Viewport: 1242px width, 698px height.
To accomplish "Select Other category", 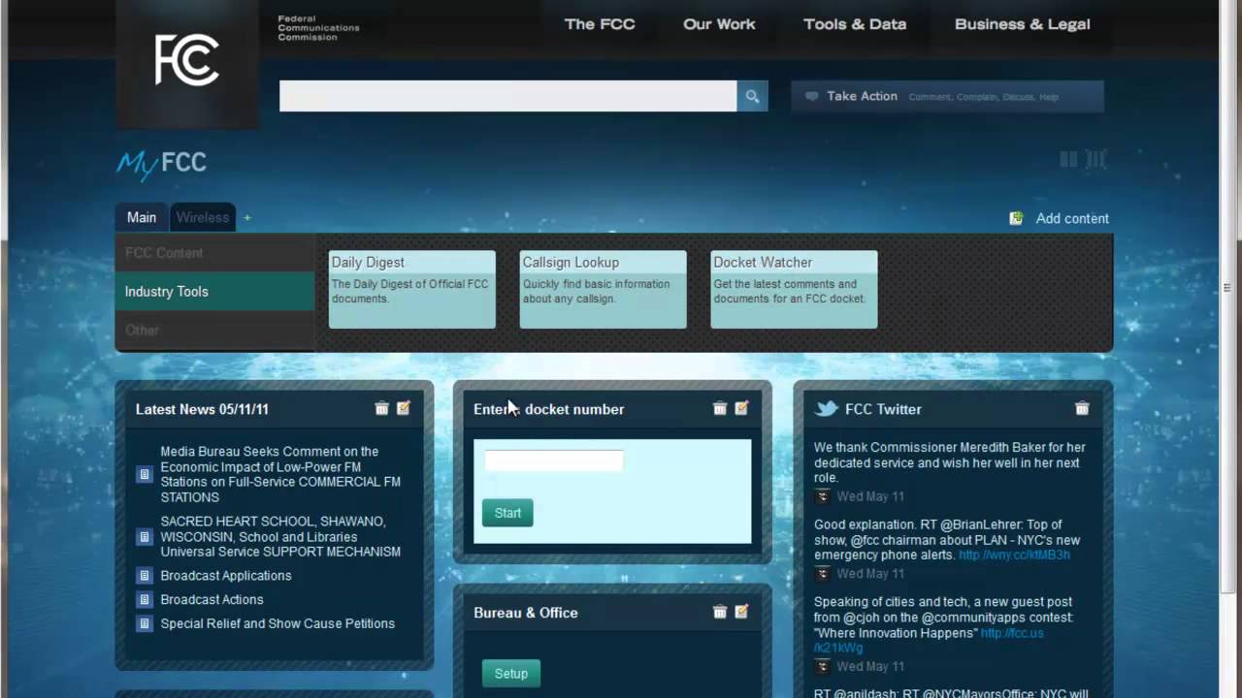I will coord(214,331).
